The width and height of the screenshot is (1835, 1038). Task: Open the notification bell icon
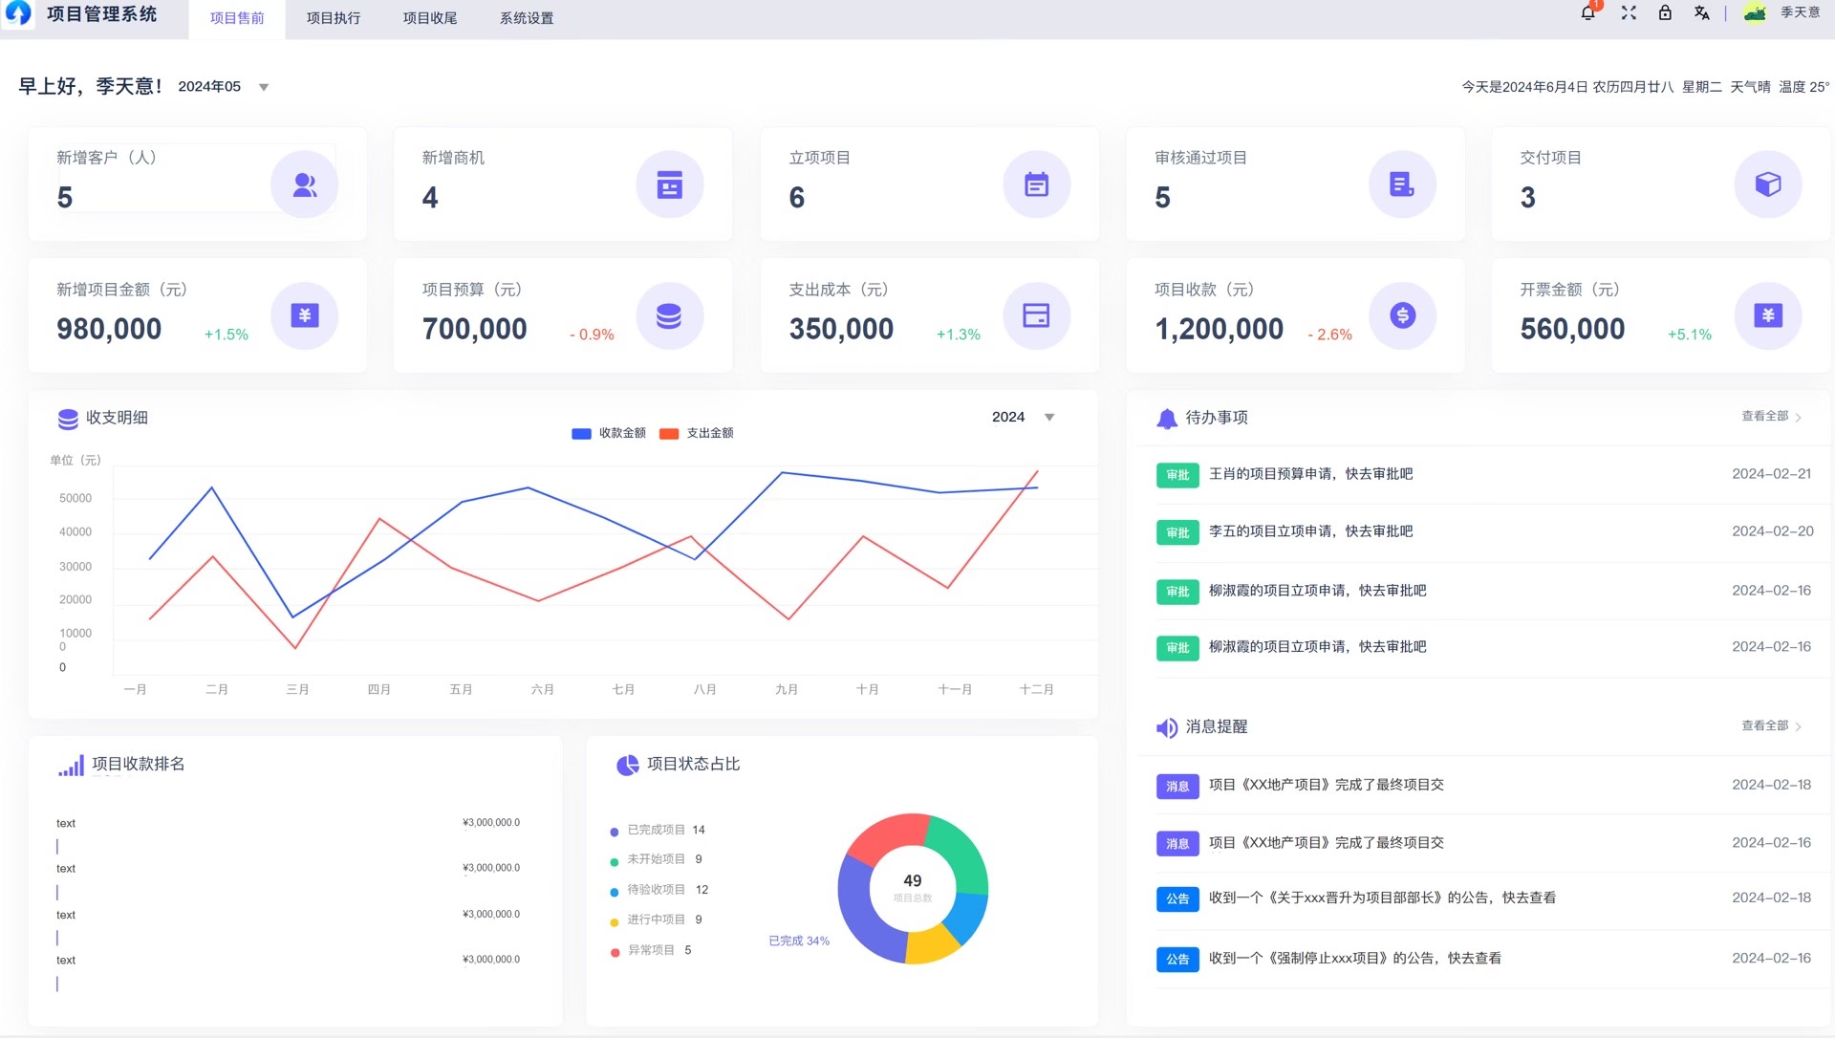(x=1587, y=13)
